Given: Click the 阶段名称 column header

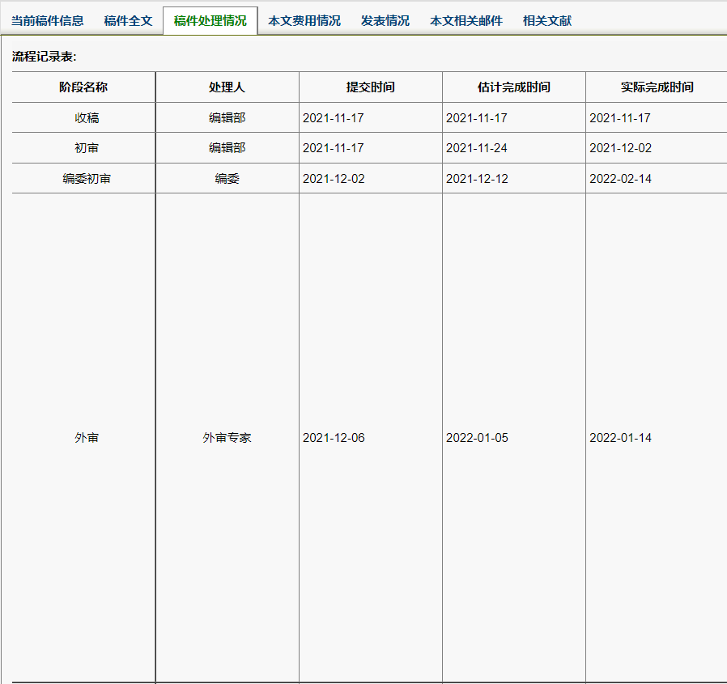Looking at the screenshot, I should pos(83,87).
